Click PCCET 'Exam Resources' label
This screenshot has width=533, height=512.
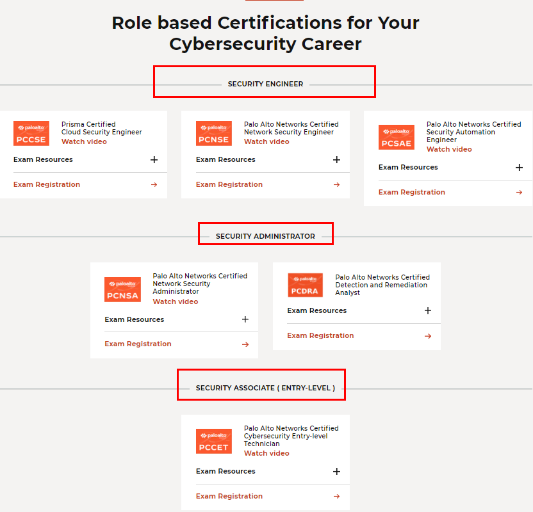point(225,471)
